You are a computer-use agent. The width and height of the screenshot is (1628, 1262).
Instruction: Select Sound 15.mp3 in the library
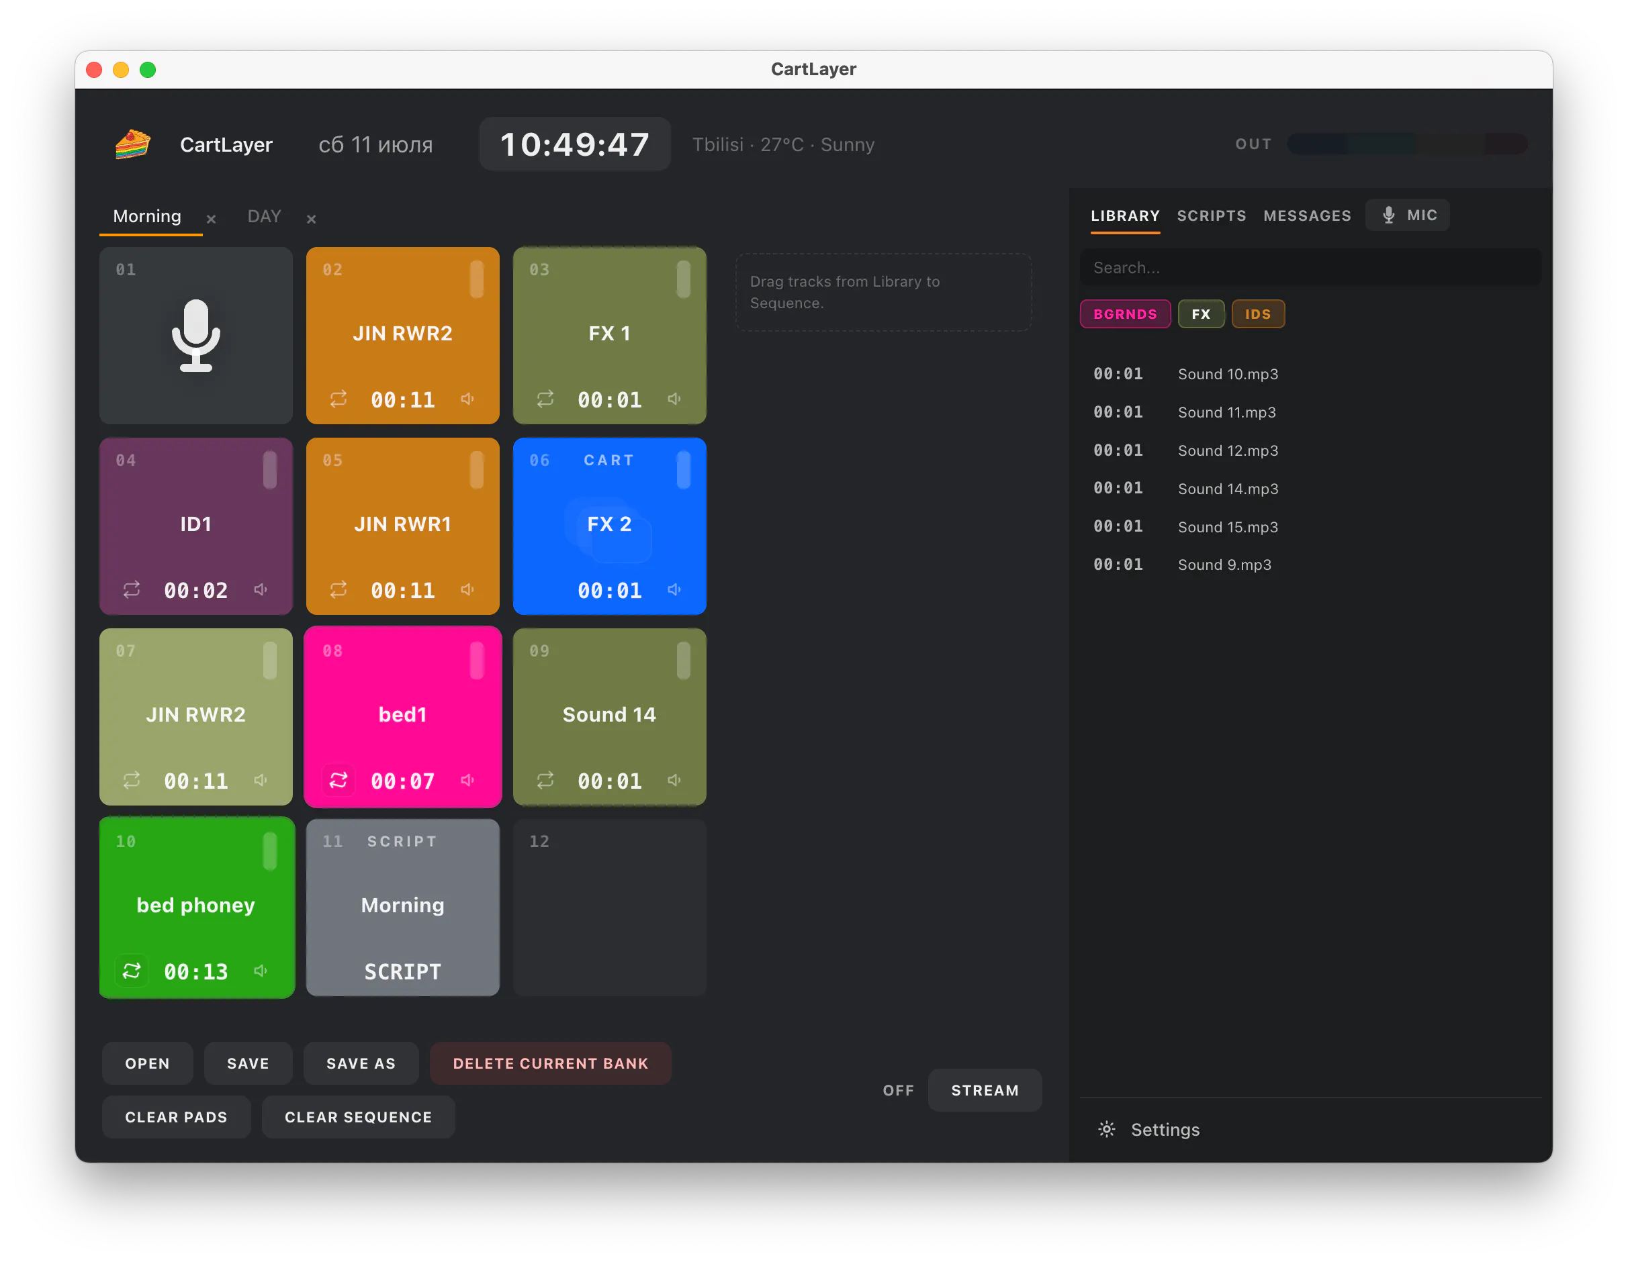[1310, 527]
